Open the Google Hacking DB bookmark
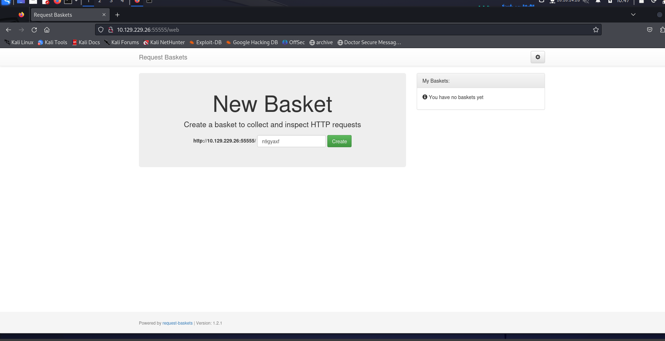The width and height of the screenshot is (665, 341). (251, 42)
